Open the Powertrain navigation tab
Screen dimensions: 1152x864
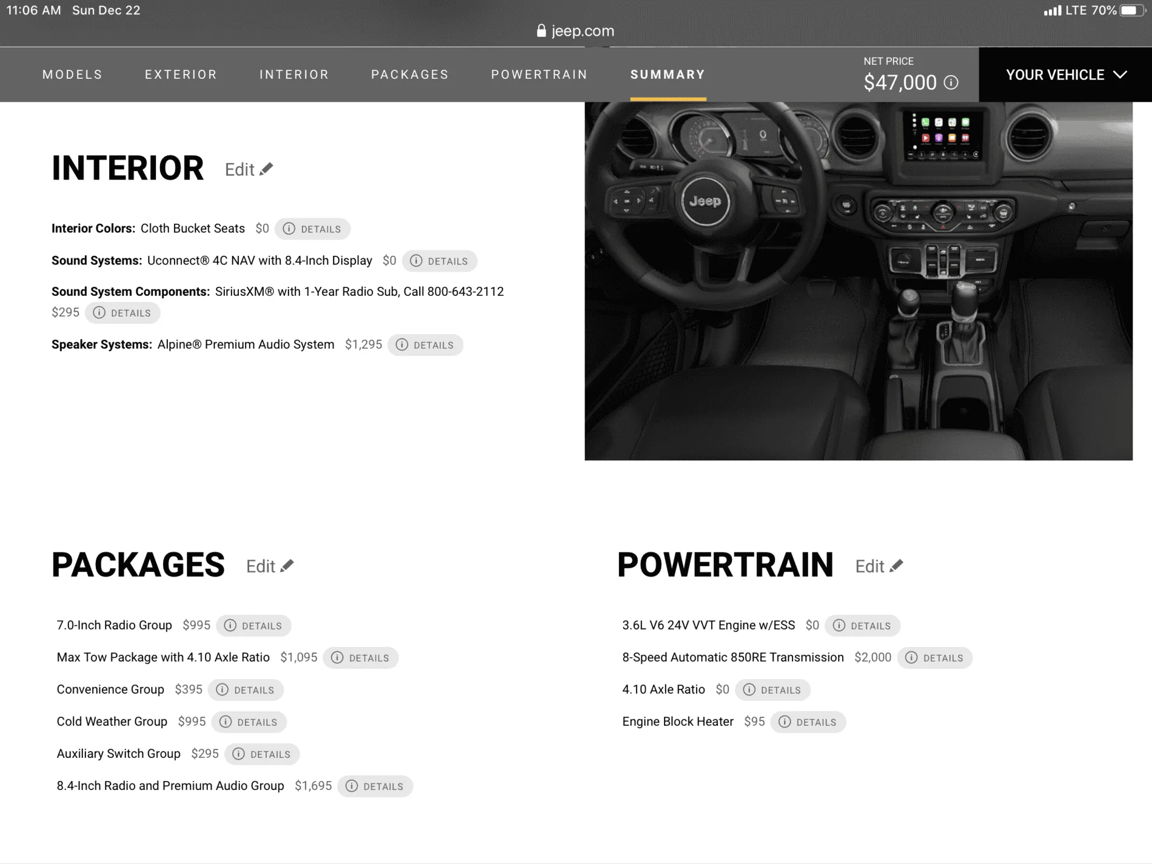(539, 75)
